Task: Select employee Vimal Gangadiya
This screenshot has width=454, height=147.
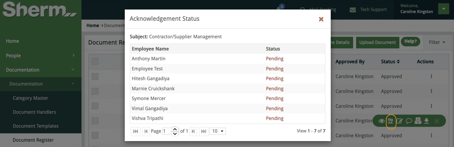Action: tap(150, 108)
